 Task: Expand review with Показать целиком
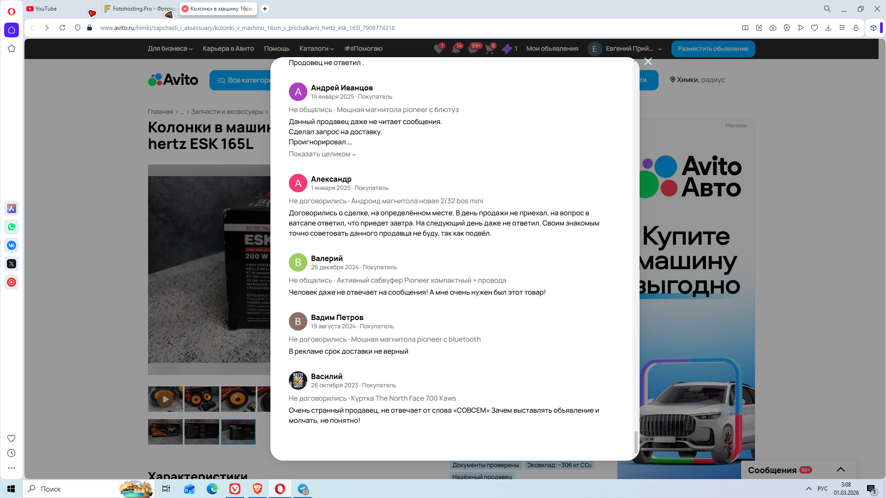[322, 154]
